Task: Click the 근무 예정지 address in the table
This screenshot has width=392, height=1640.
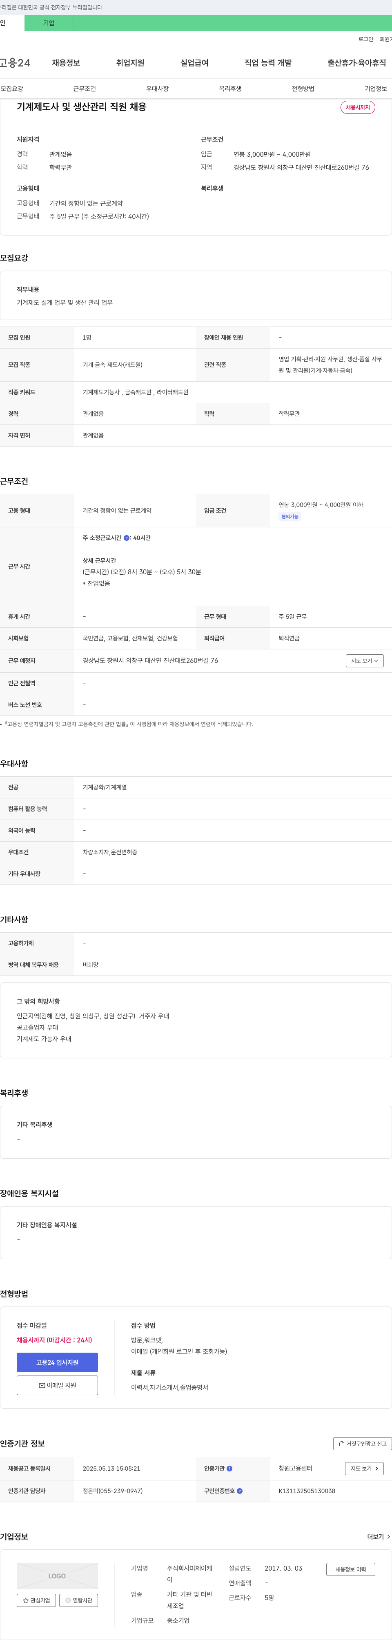Action: 150,661
